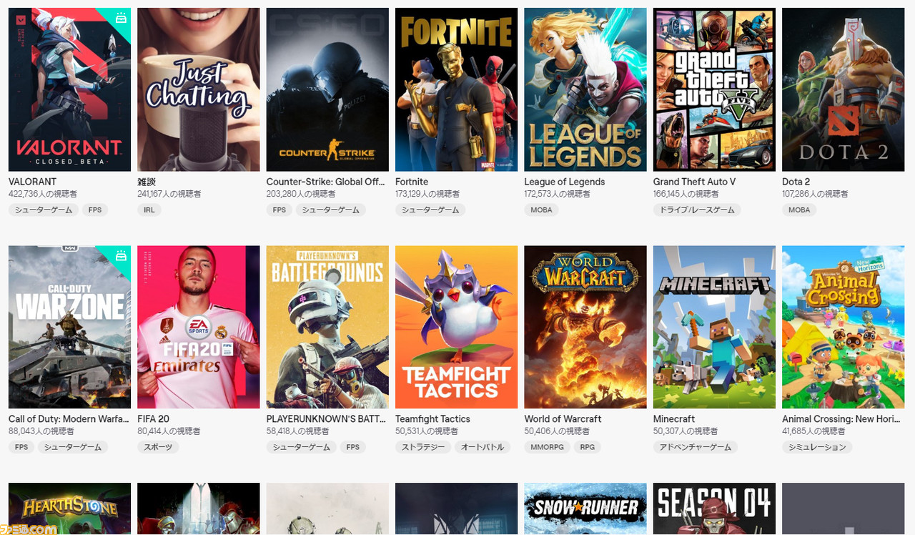Click Animal Crossing: New Hori... title
Image resolution: width=915 pixels, height=535 pixels.
(x=843, y=419)
